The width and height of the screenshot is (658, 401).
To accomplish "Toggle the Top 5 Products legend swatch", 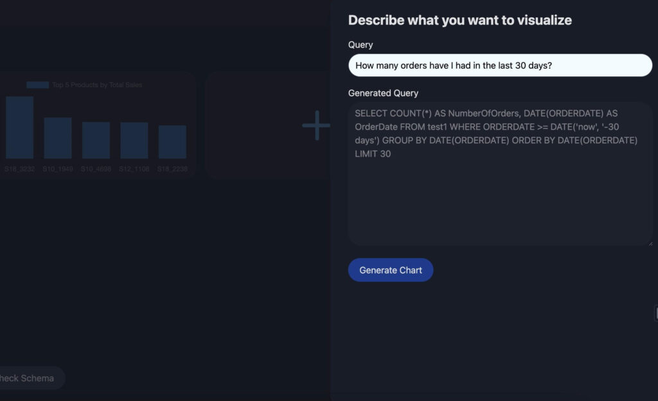I will pyautogui.click(x=37, y=85).
